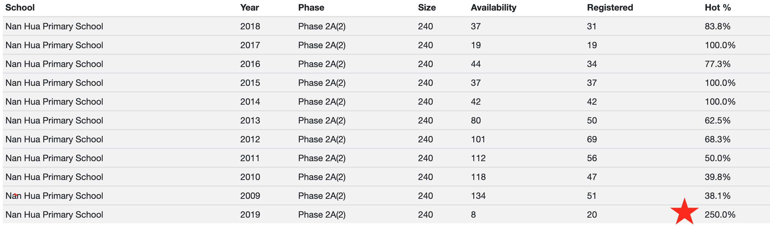Select the registered value 69
Image resolution: width=770 pixels, height=247 pixels.
pos(592,140)
